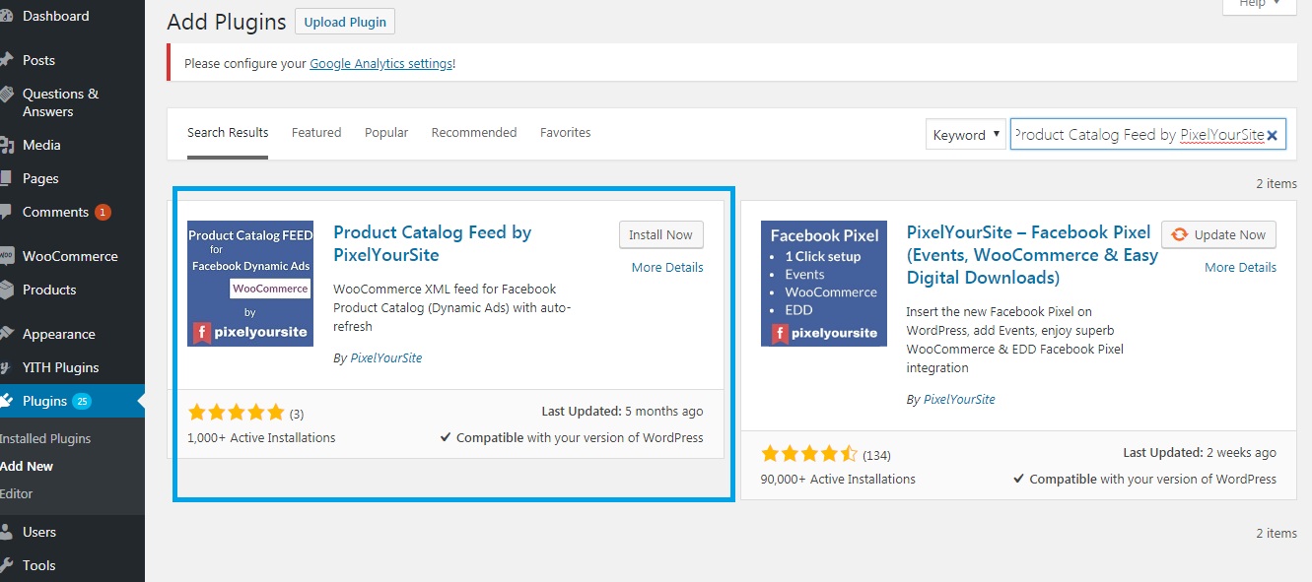Click the "1,000+ Active Installations" text
This screenshot has width=1312, height=582.
261,438
